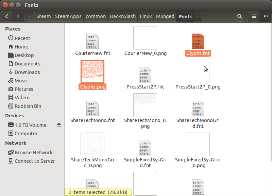Select the ShareTechMono.fnt file icon
This screenshot has width=272, height=196.
point(92,109)
